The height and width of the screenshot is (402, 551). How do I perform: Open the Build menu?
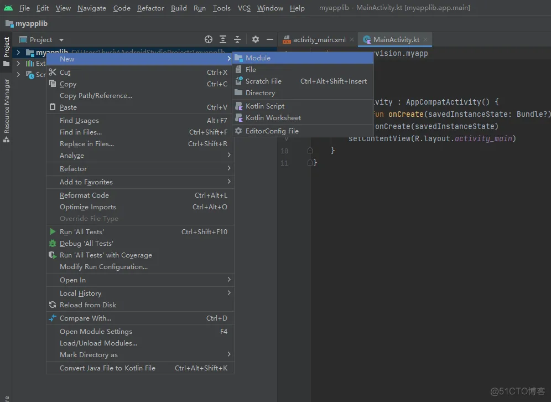click(x=179, y=8)
